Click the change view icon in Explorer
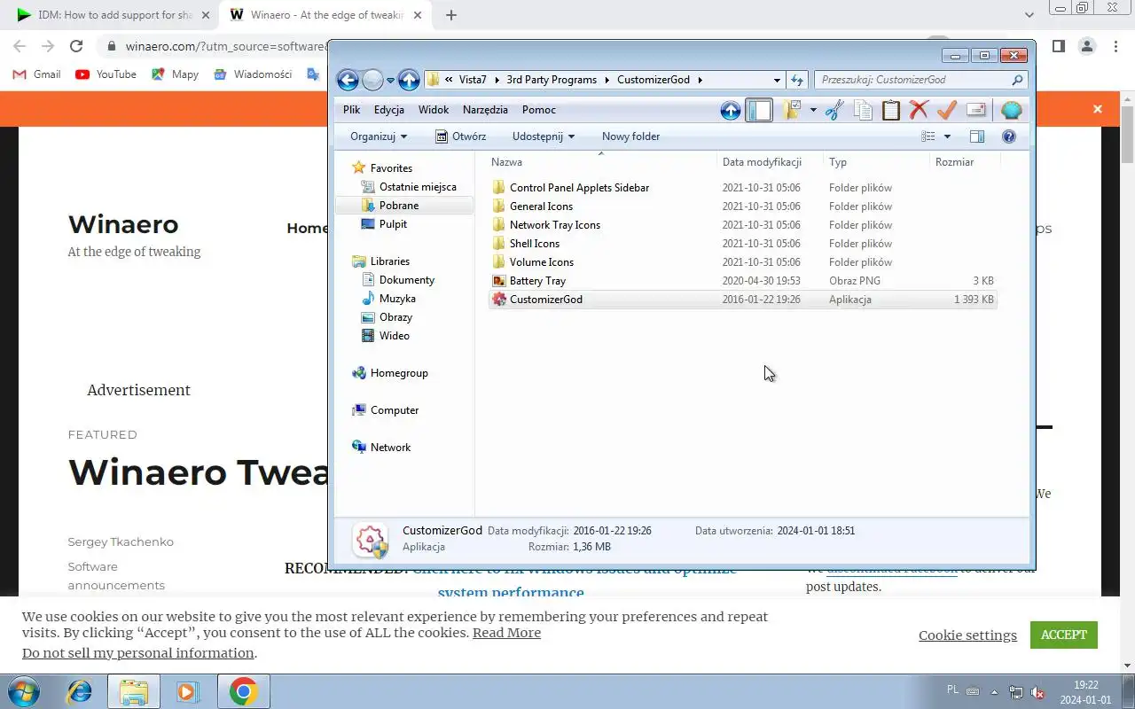The width and height of the screenshot is (1135, 709). (x=928, y=136)
